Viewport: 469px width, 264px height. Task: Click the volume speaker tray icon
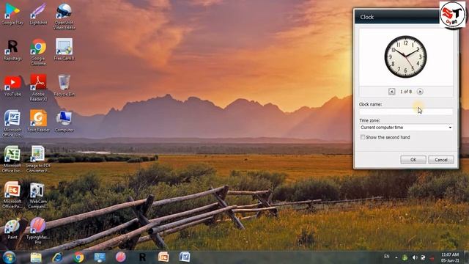[x=415, y=257]
